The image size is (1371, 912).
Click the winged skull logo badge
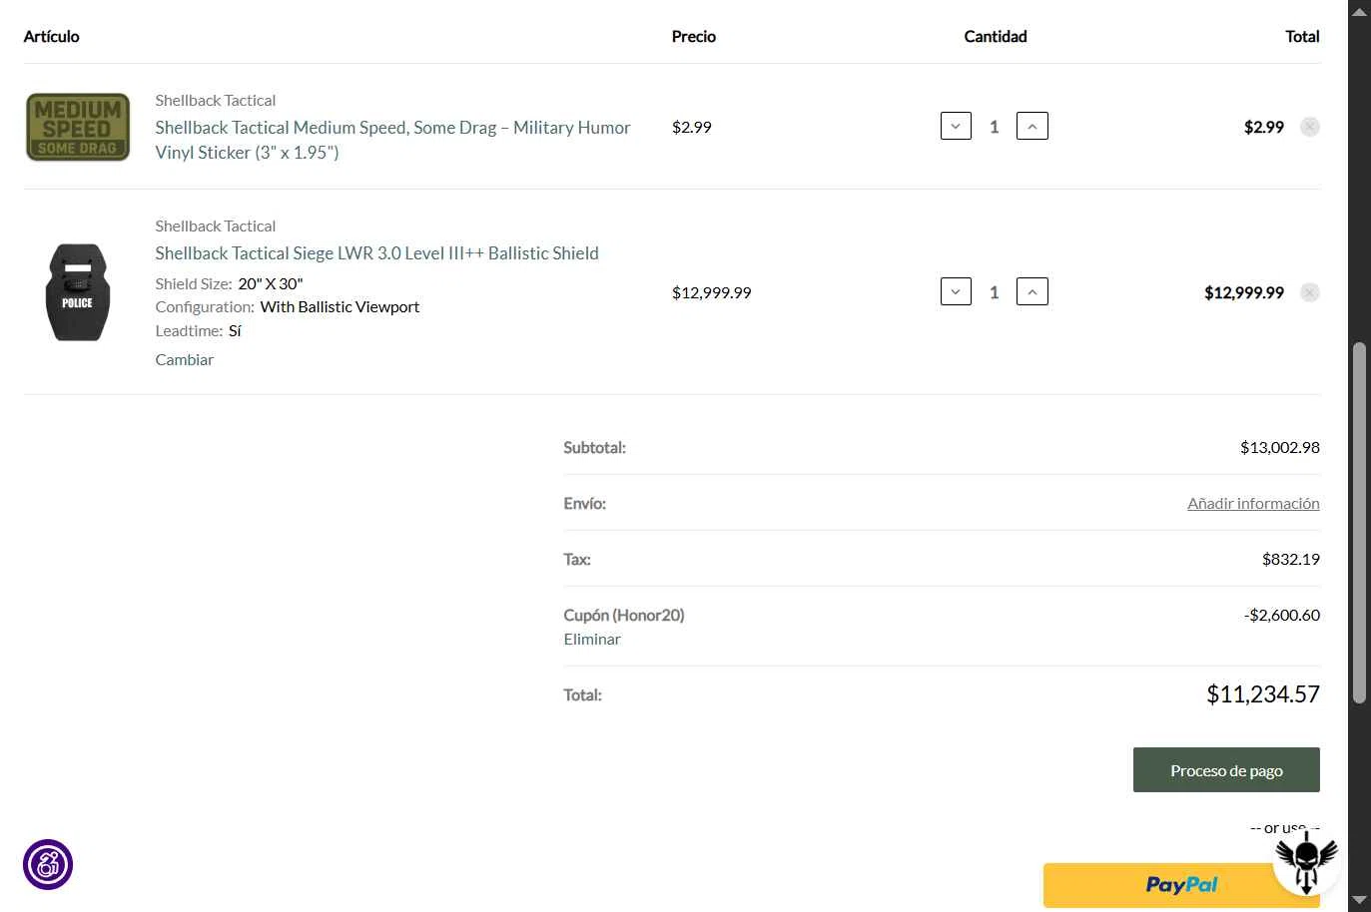tap(1306, 862)
